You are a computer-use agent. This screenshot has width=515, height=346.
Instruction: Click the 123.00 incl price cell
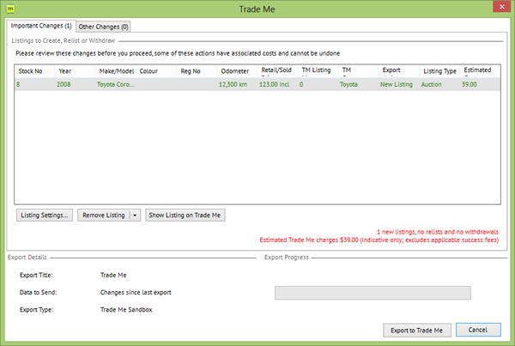(275, 84)
